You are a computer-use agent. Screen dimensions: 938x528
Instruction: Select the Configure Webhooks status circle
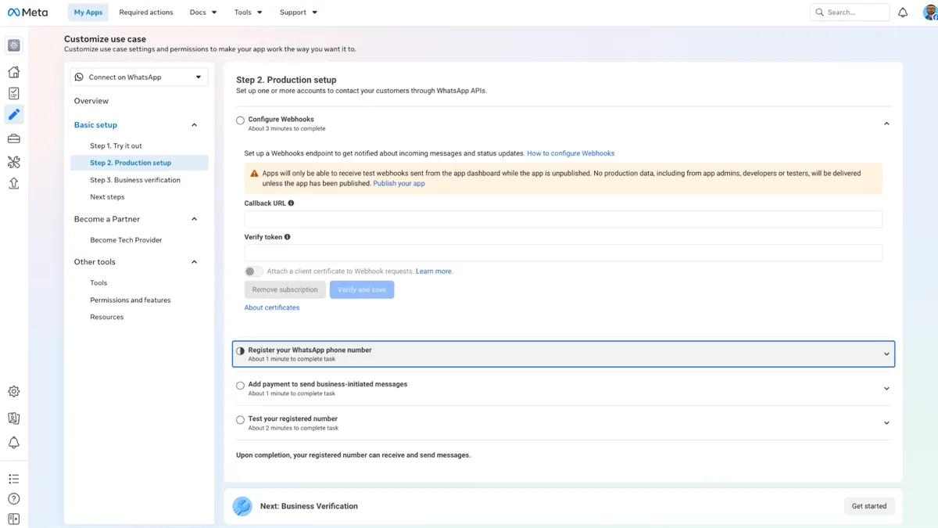(240, 120)
